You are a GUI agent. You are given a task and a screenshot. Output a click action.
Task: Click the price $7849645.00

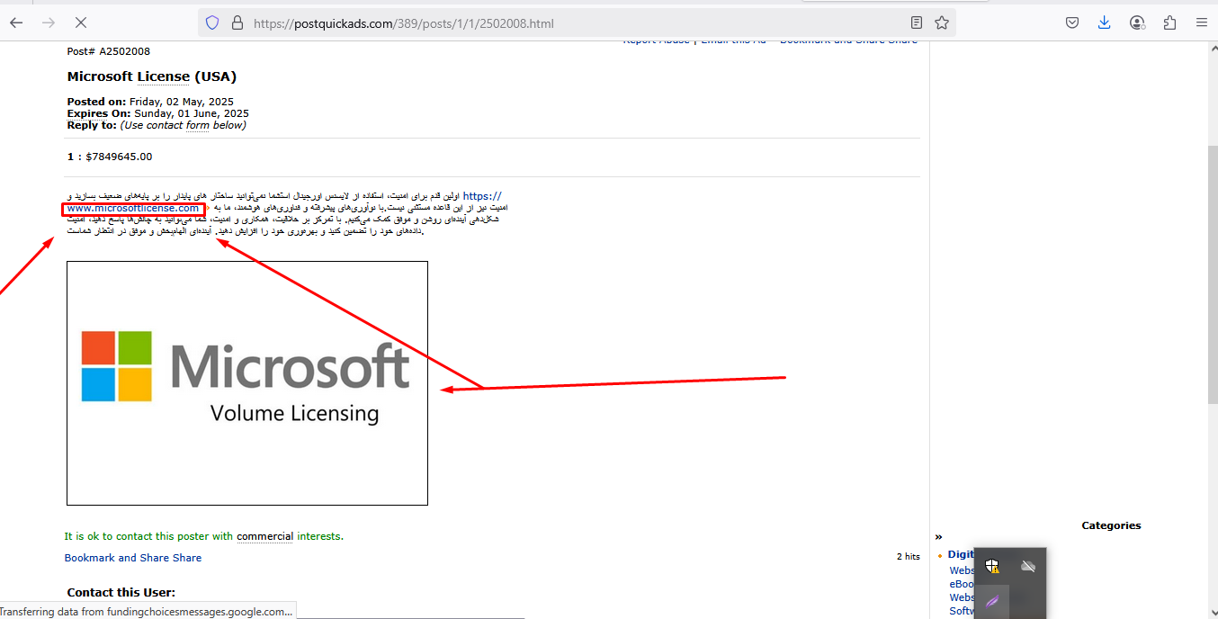119,157
